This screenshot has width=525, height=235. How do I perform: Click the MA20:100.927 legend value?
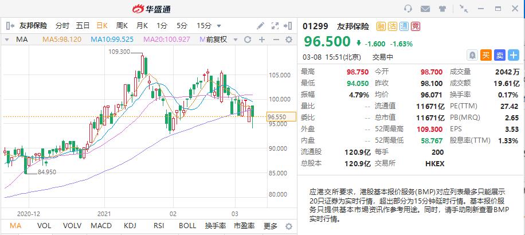click(167, 40)
